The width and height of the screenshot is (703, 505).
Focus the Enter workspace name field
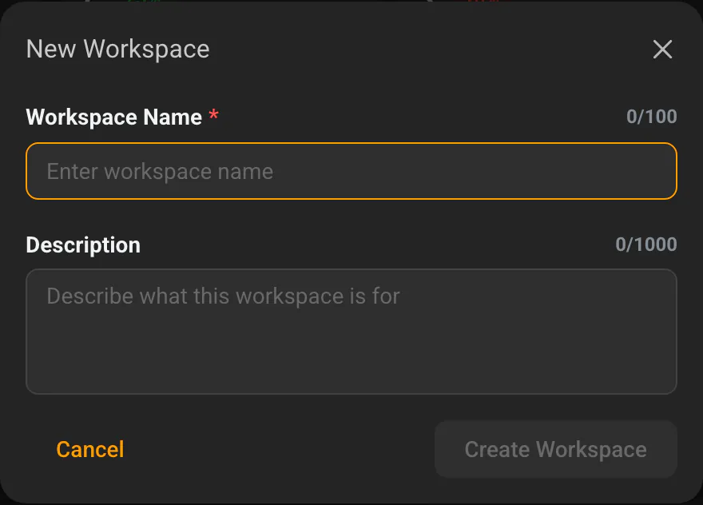click(351, 171)
